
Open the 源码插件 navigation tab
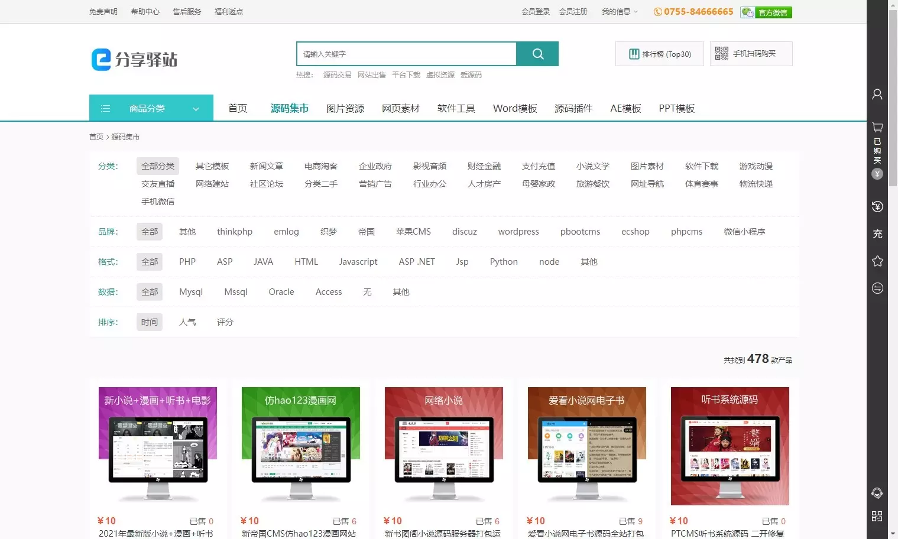point(573,108)
